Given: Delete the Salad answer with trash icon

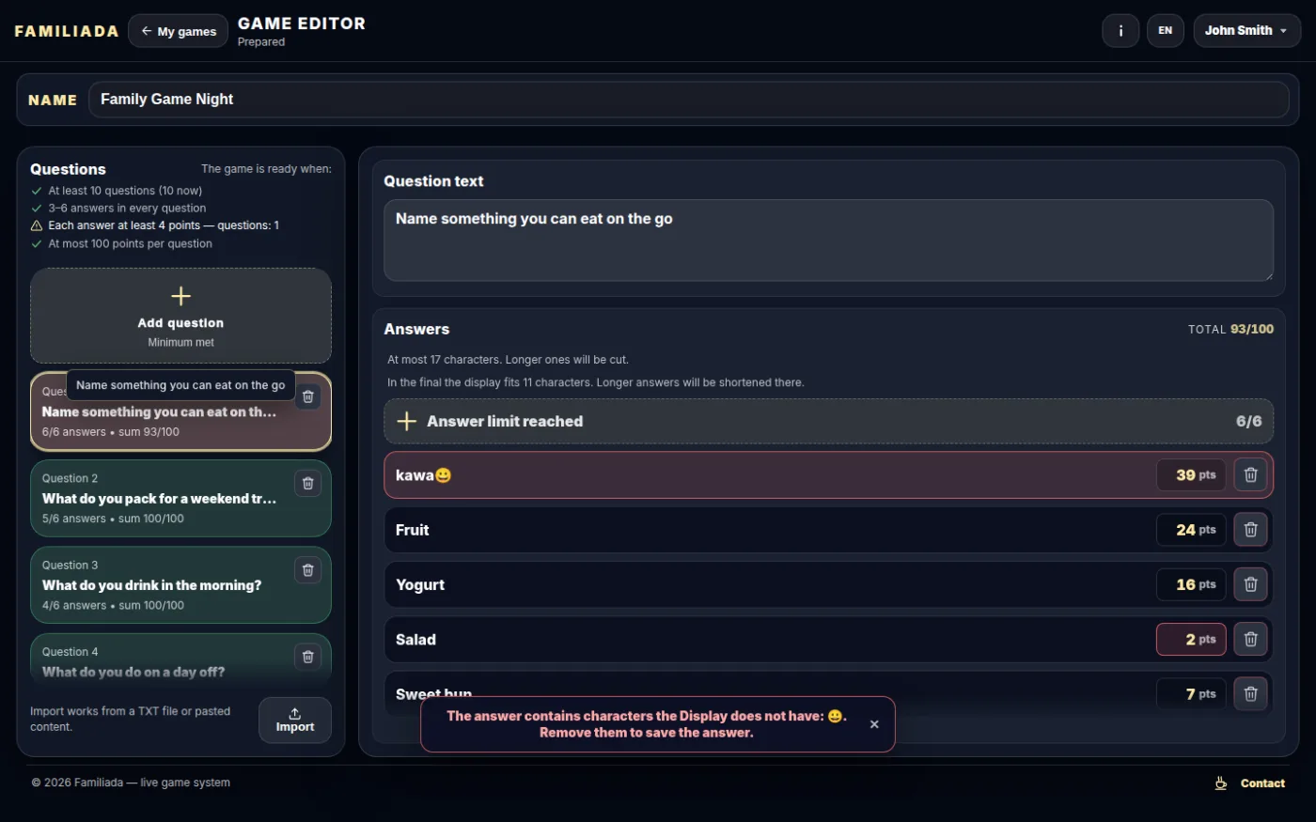Looking at the screenshot, I should (1250, 640).
